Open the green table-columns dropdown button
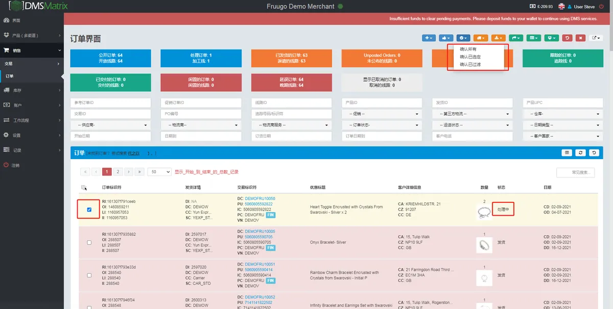This screenshot has height=309, width=613. tap(533, 38)
